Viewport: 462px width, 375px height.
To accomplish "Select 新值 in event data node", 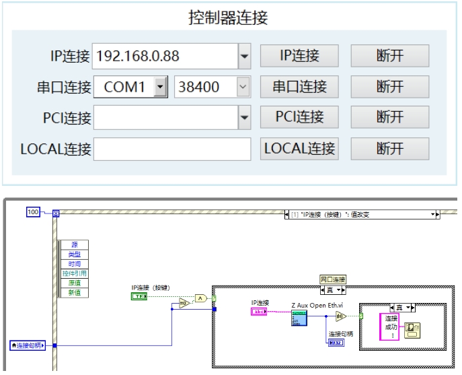I will [74, 292].
